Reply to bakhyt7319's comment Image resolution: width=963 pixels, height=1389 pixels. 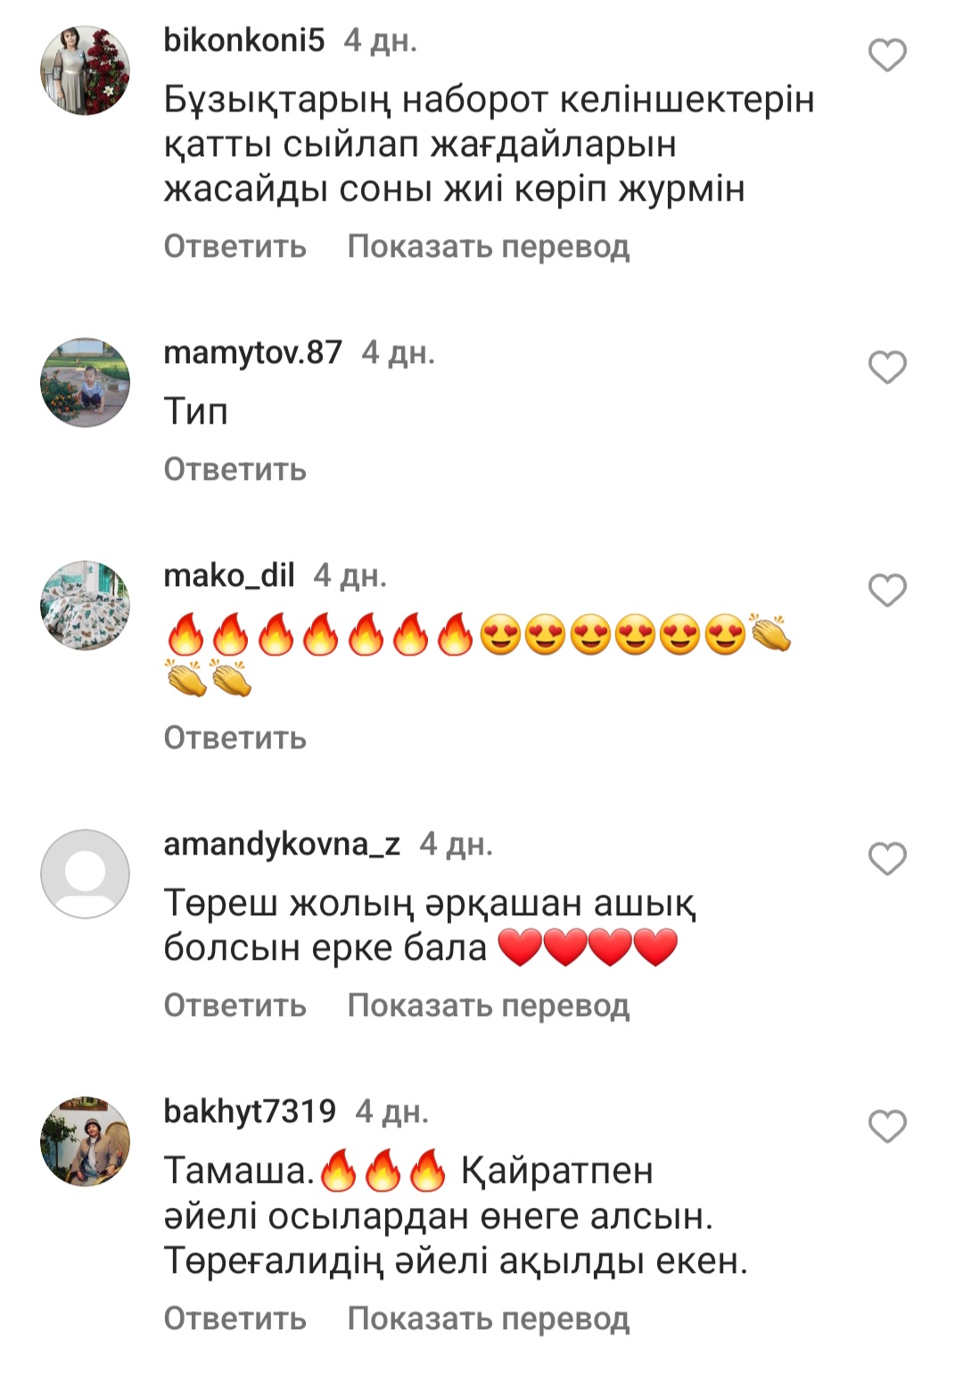click(235, 1319)
